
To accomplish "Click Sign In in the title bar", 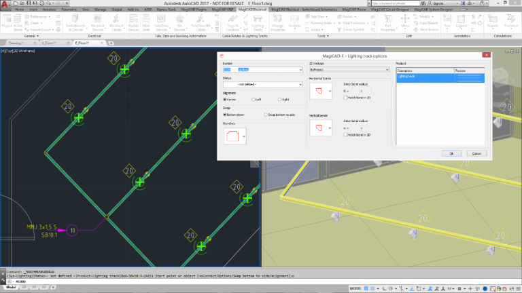I will tap(438, 3).
